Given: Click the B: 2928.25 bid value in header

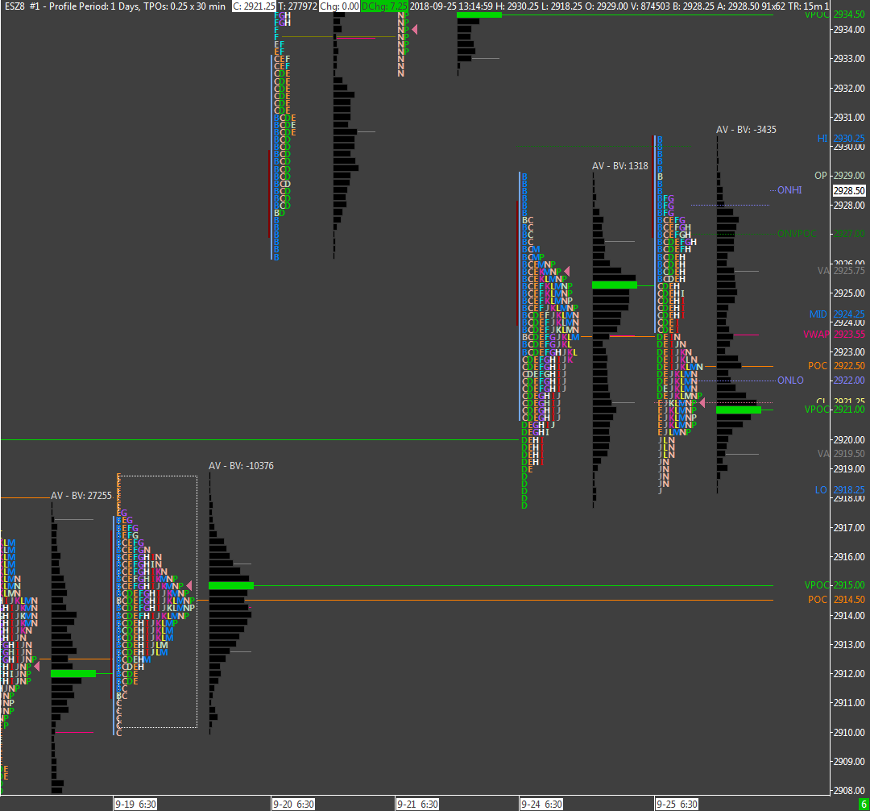Looking at the screenshot, I should click(x=694, y=6).
